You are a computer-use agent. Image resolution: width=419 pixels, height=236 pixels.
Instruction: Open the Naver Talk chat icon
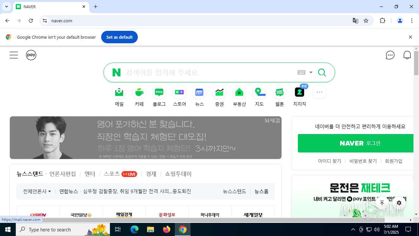pos(390,55)
